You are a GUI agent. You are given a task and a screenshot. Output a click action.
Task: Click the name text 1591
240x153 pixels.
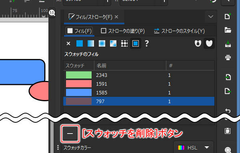point(102,84)
